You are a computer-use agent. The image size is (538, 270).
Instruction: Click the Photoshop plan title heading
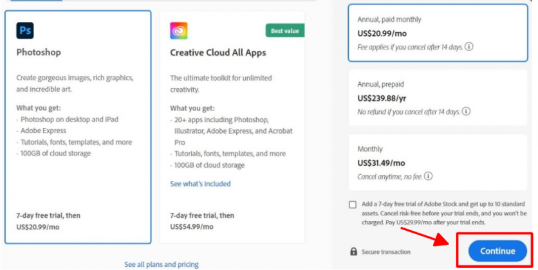pos(38,53)
